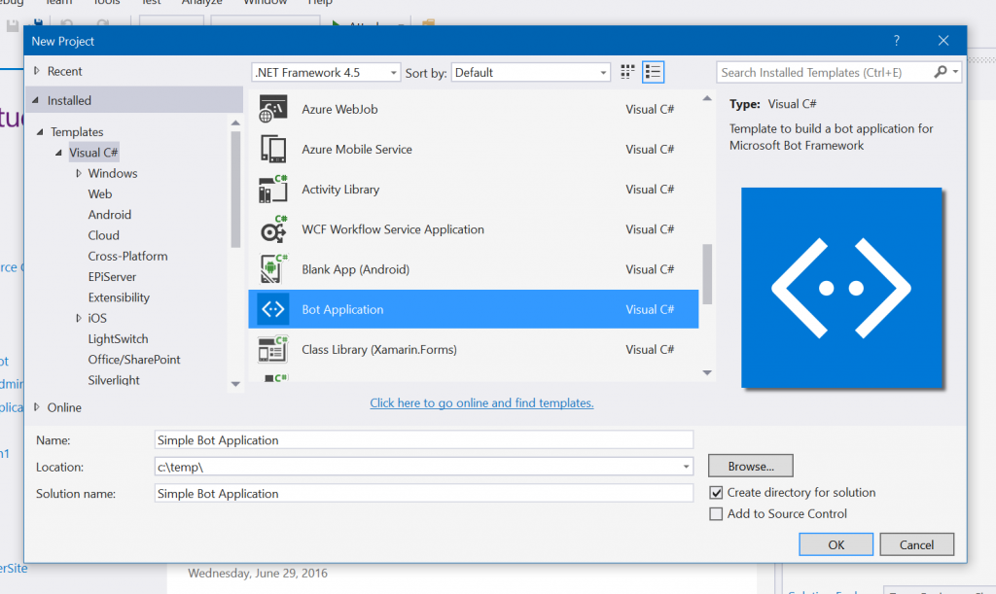Viewport: 996px width, 594px height.
Task: Select the EPiServer template category
Action: (x=112, y=277)
